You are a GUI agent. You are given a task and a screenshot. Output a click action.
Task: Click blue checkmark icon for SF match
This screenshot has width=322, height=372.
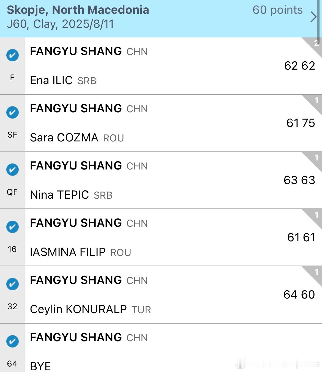pos(12,112)
